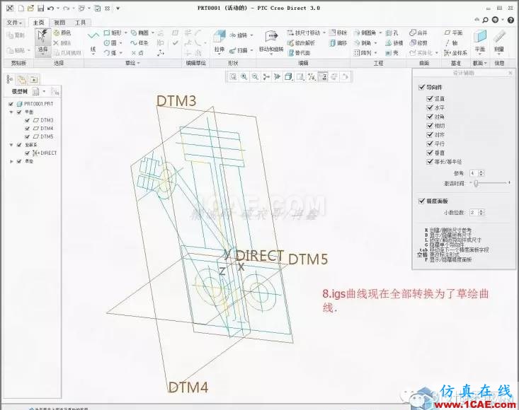Click the search magnifier icon top right
The image size is (519, 410).
tap(485, 20)
